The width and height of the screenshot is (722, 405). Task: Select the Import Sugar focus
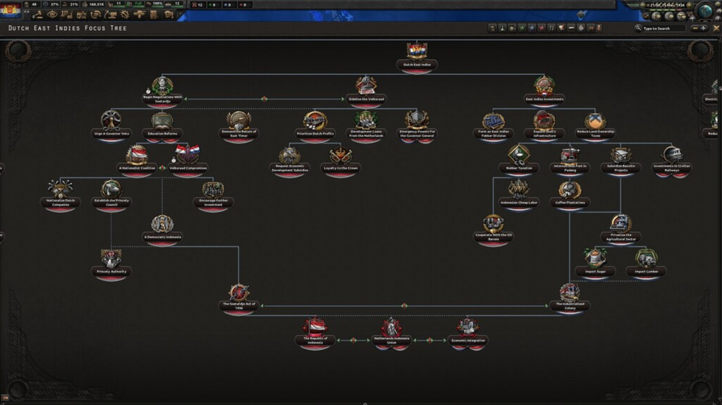(595, 263)
